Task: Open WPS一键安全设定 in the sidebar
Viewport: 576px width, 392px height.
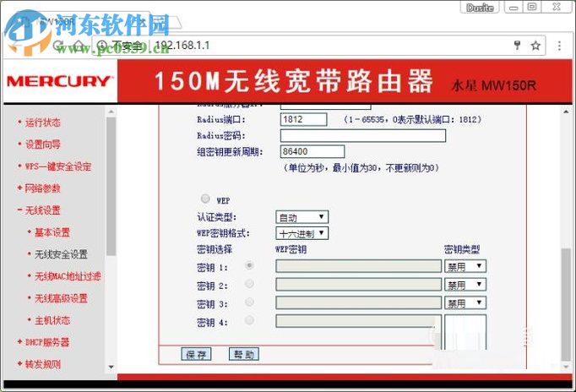Action: (x=58, y=166)
